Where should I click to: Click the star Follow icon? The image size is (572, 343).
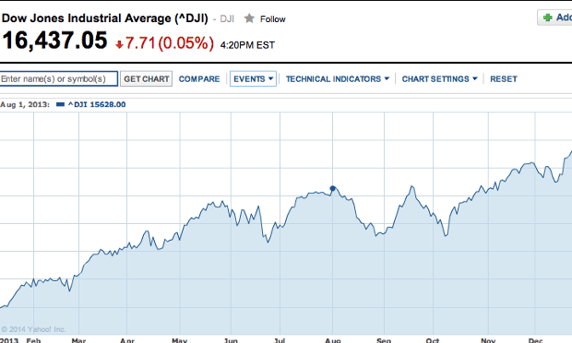click(249, 18)
